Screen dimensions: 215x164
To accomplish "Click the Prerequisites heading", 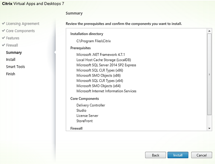I will coord(81,48).
